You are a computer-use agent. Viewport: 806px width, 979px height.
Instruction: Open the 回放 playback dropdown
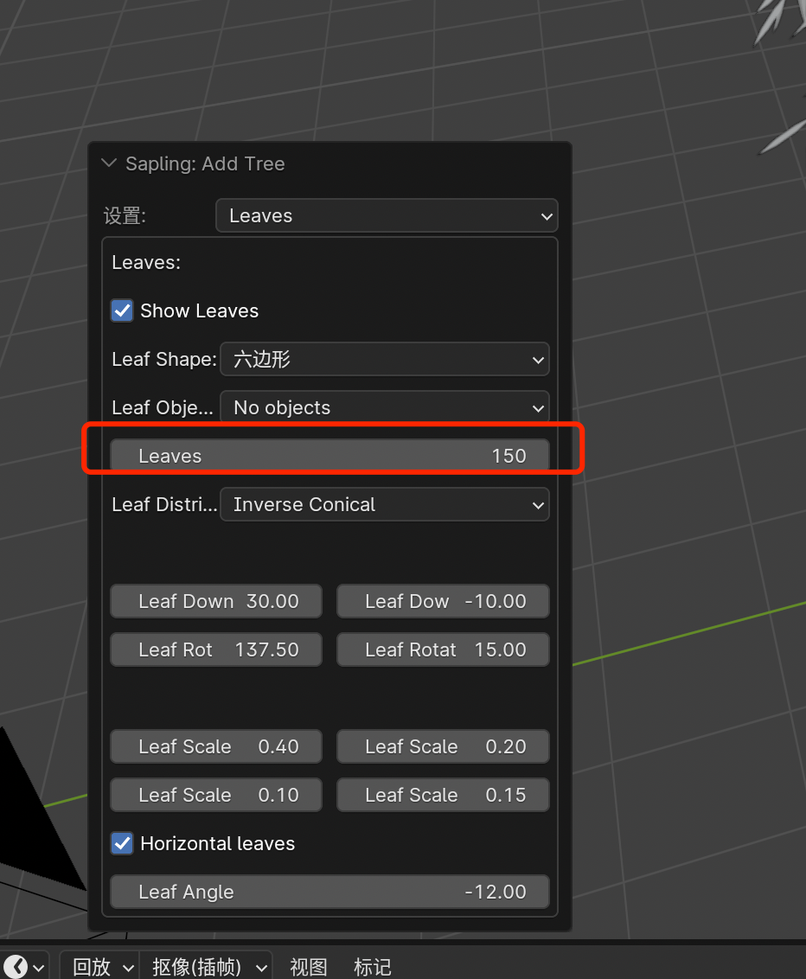click(x=102, y=967)
